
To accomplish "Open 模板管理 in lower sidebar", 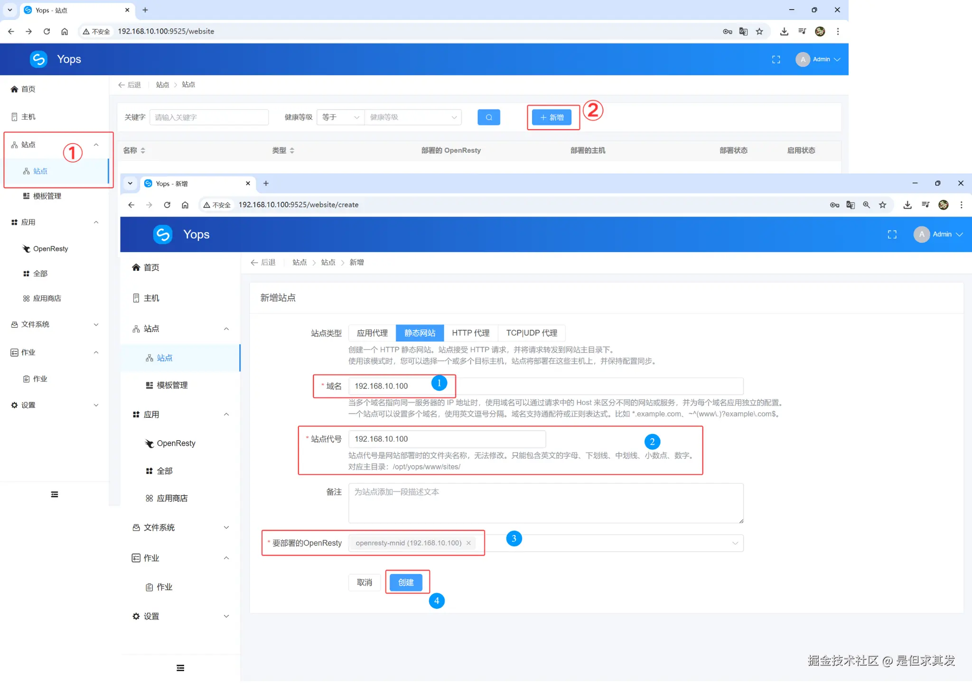I will [x=172, y=385].
